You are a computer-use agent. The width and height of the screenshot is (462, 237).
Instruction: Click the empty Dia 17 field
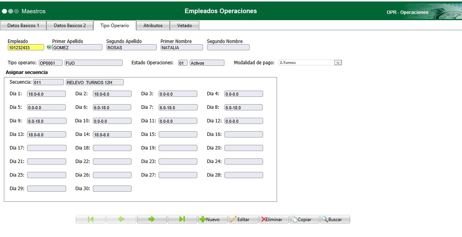point(46,148)
